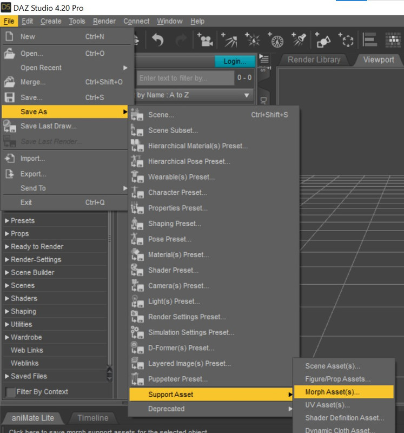404x433 pixels.
Task: Create a new null object icon
Action: point(346,40)
